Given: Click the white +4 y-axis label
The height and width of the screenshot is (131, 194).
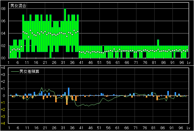Looking at the screenshot, I should pos(3,67).
